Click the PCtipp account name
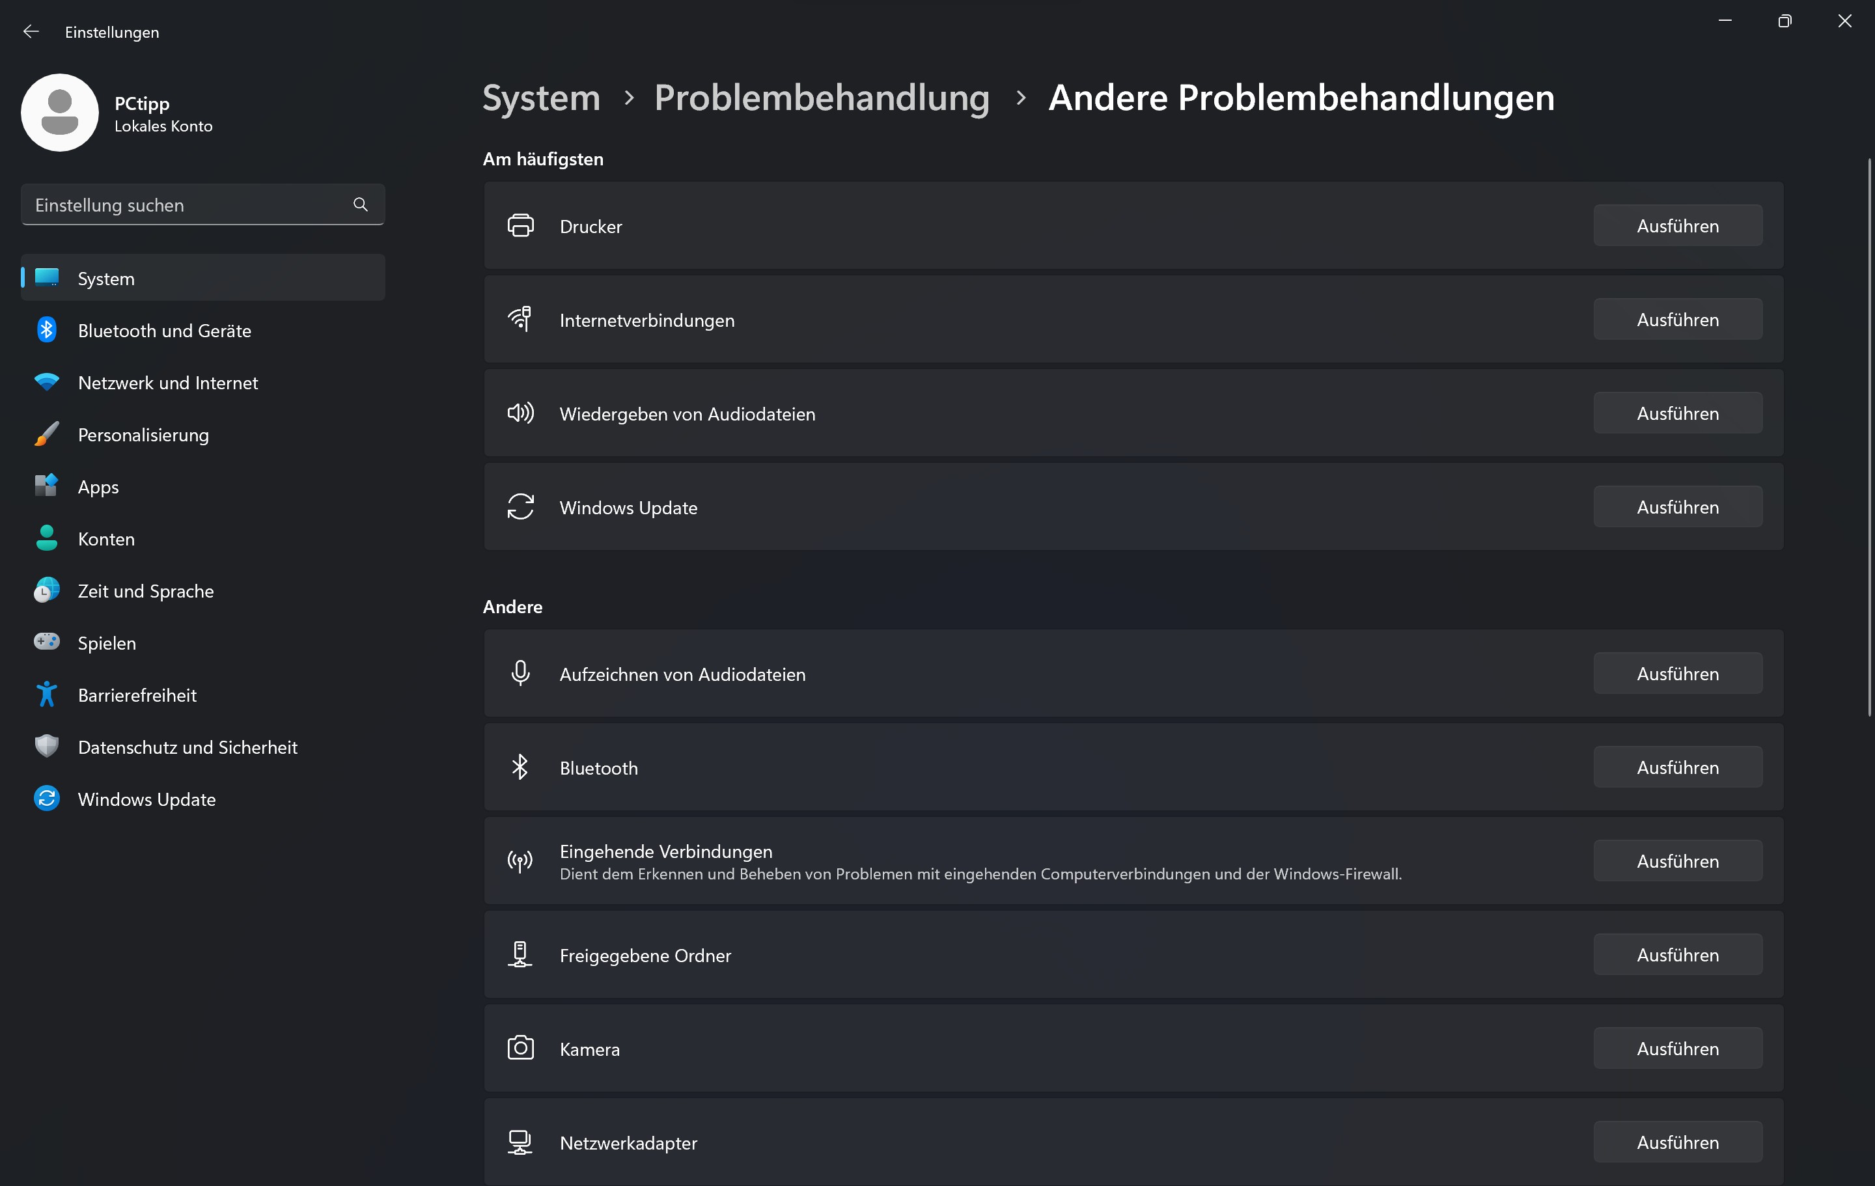Screen dimensions: 1875x1186 (142, 103)
